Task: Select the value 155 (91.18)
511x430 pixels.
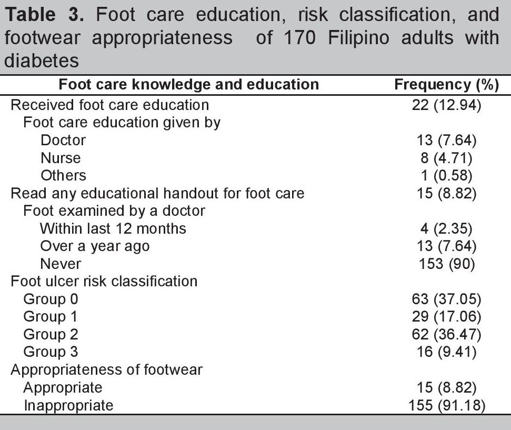Action: (x=446, y=405)
